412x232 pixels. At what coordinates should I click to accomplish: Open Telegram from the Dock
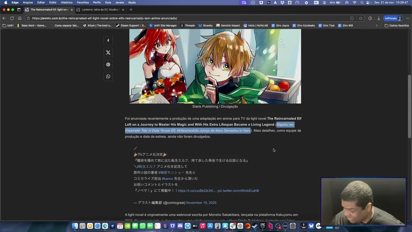[x=188, y=226]
